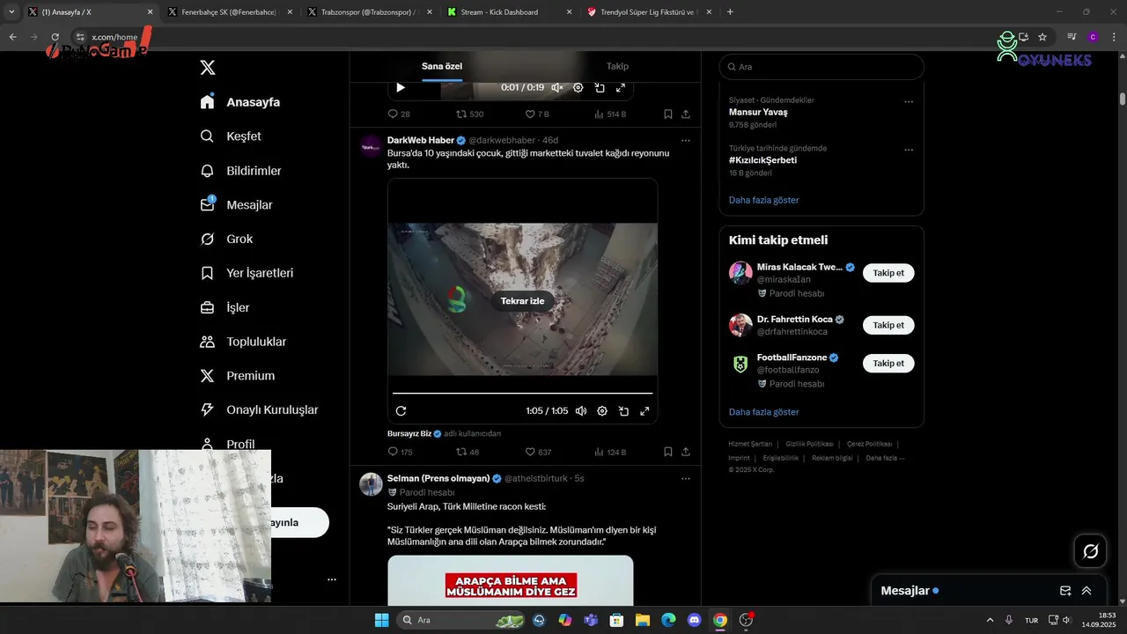Repost the post with 530 reposts
The height and width of the screenshot is (634, 1127).
(469, 114)
